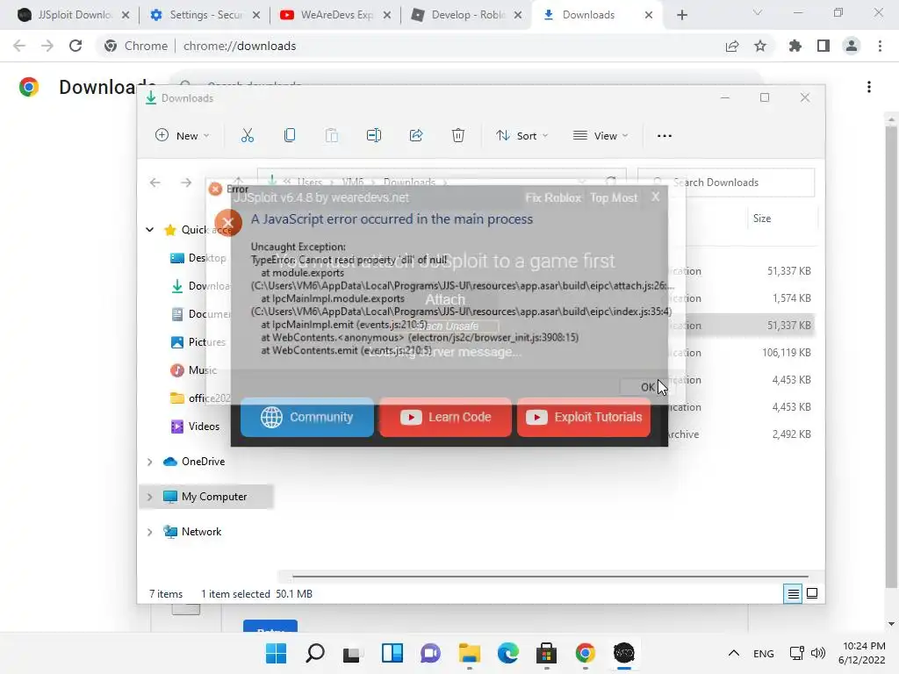Select Desktop in the navigation pane
Image resolution: width=899 pixels, height=674 pixels.
coord(198,258)
